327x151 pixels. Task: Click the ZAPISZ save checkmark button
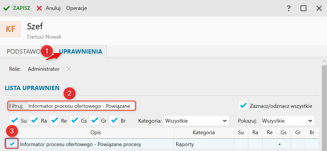[x=17, y=8]
